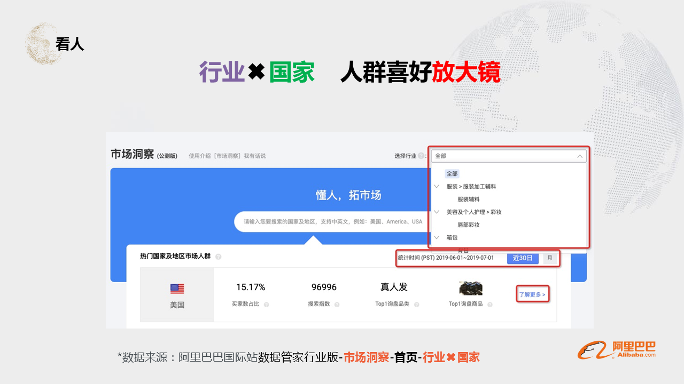Open the Top1 inquiry product thumbnail
Screen dimensions: 684x384
coord(471,288)
